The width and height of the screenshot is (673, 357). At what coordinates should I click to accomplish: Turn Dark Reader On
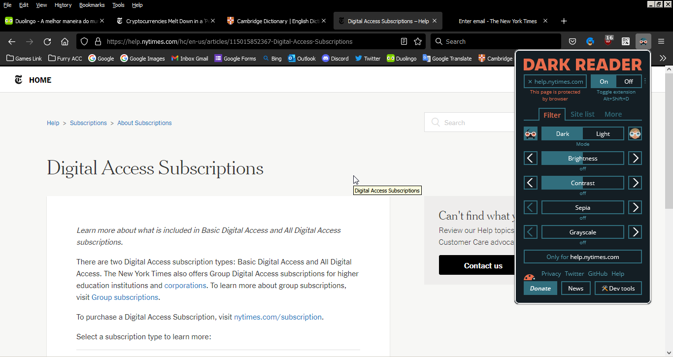[604, 81]
